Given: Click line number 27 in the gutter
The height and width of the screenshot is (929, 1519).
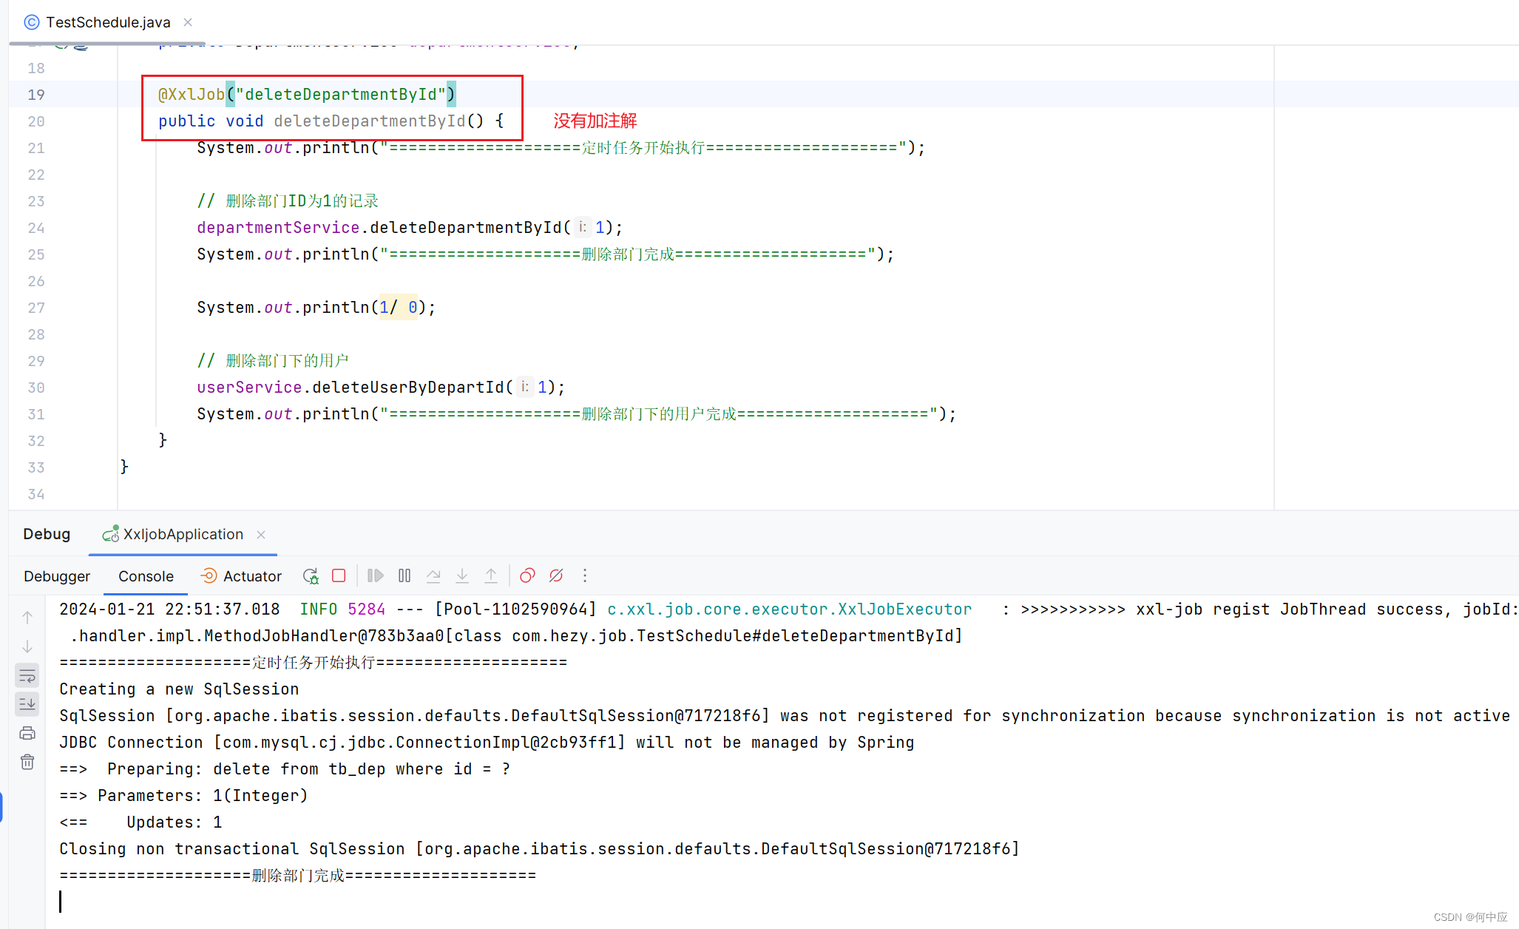Looking at the screenshot, I should point(36,308).
